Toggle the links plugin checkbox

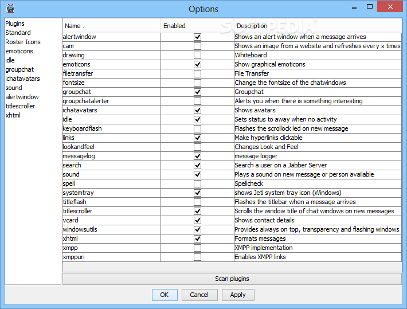tap(197, 138)
